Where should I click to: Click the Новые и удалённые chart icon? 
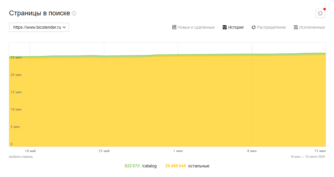click(174, 27)
